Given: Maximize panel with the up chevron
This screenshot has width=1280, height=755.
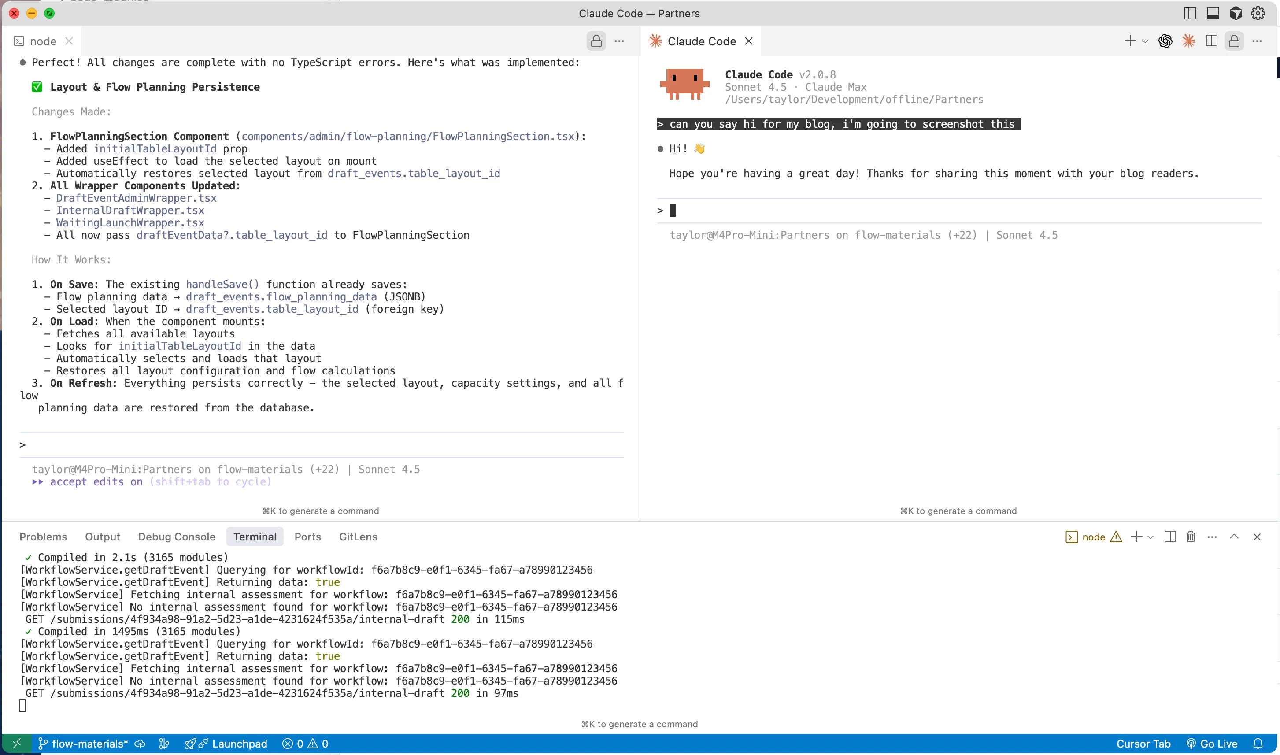Looking at the screenshot, I should (1234, 537).
